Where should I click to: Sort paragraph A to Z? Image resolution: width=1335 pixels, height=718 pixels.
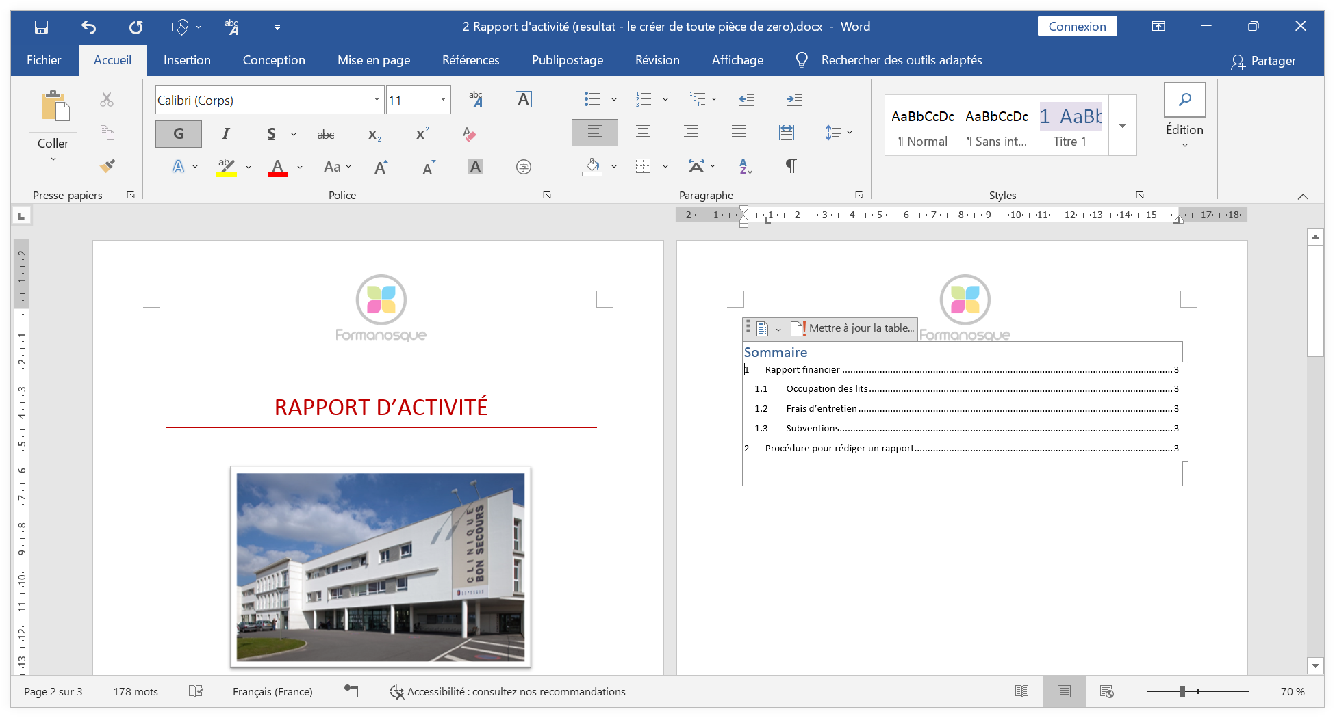746,166
